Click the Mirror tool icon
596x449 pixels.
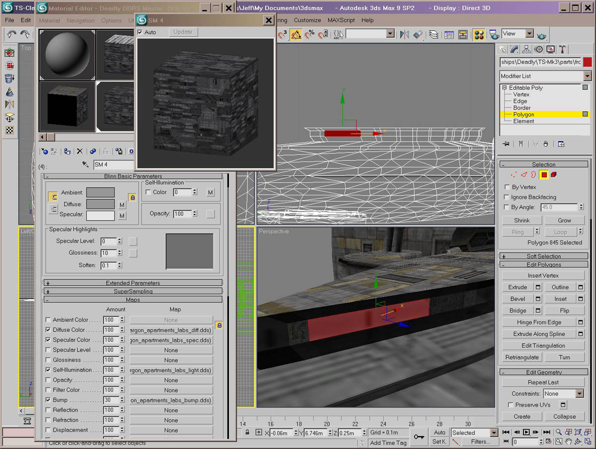[x=404, y=34]
